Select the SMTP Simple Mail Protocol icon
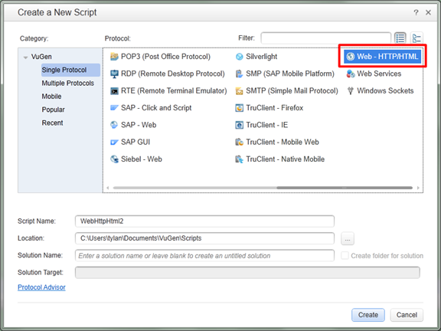 (239, 91)
